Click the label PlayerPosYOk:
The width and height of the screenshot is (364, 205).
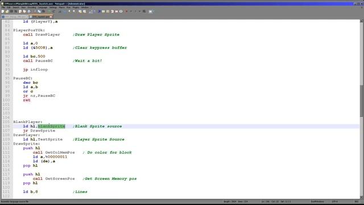pyautogui.click(x=29, y=30)
